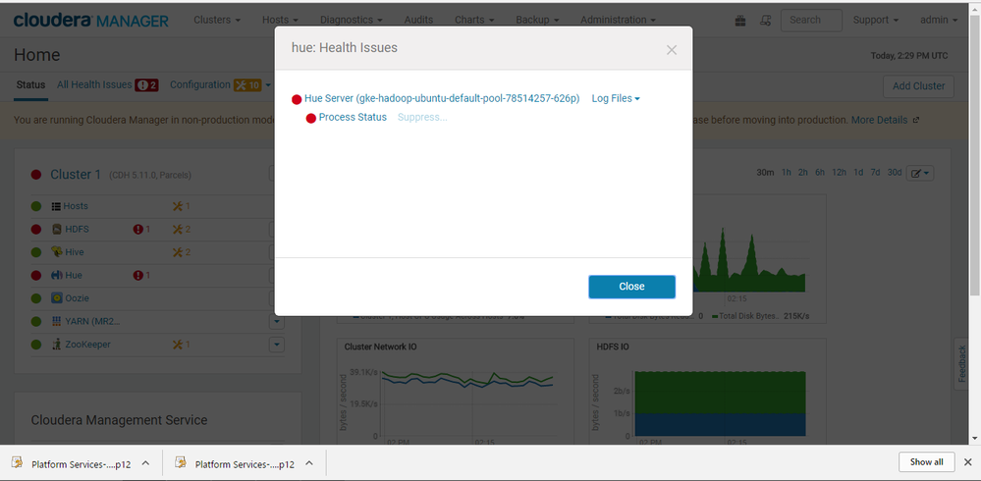
Task: Open the Hive service
Action: (75, 252)
